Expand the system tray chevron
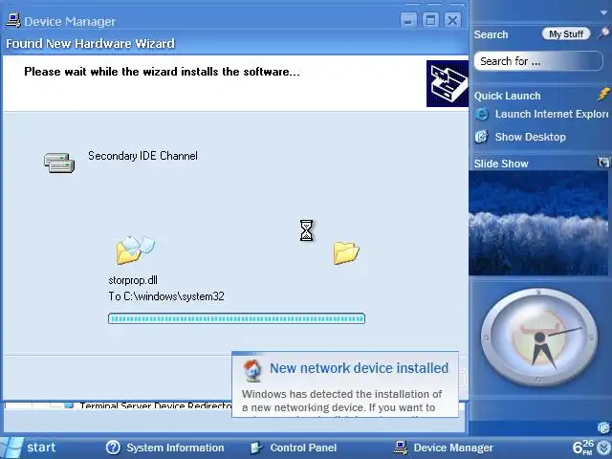Image resolution: width=612 pixels, height=459 pixels. click(x=604, y=448)
